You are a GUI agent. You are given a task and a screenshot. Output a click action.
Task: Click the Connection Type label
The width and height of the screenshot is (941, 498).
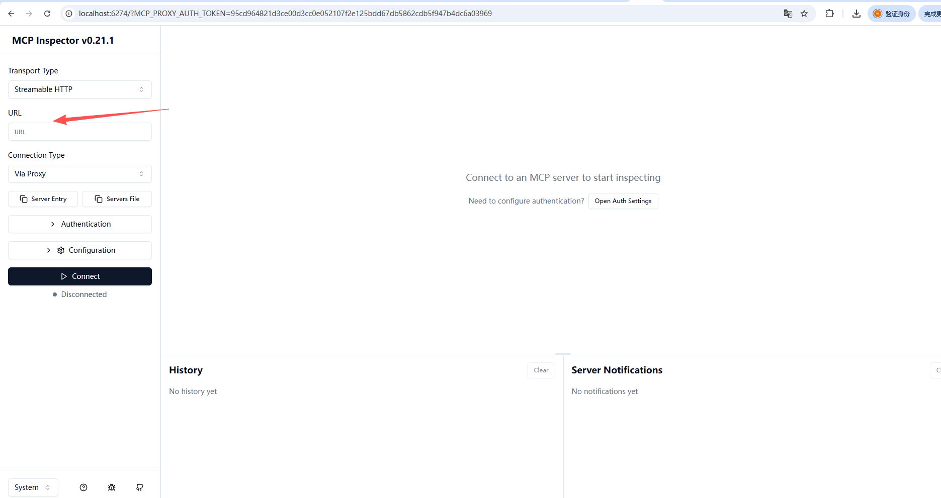coord(36,155)
